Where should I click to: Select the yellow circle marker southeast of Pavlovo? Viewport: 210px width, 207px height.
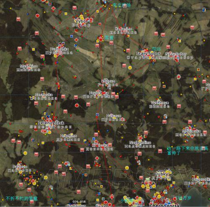tap(46, 178)
